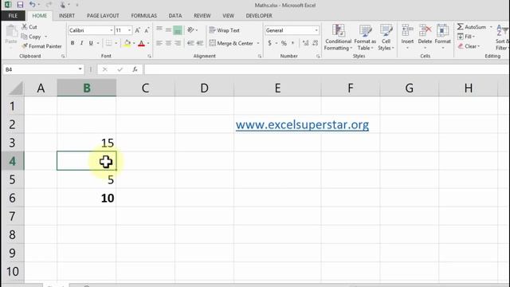Select bottom align for cell text
The width and height of the screenshot is (510, 287).
178,30
